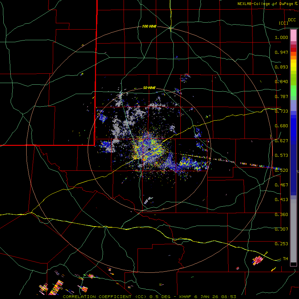Click the gray bottom segment of color bar
Viewport: 299px width, 299px height.
pyautogui.click(x=293, y=231)
